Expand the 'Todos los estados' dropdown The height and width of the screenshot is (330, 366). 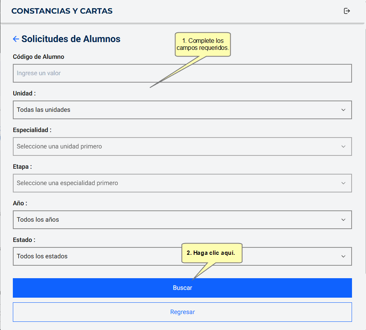point(97,256)
